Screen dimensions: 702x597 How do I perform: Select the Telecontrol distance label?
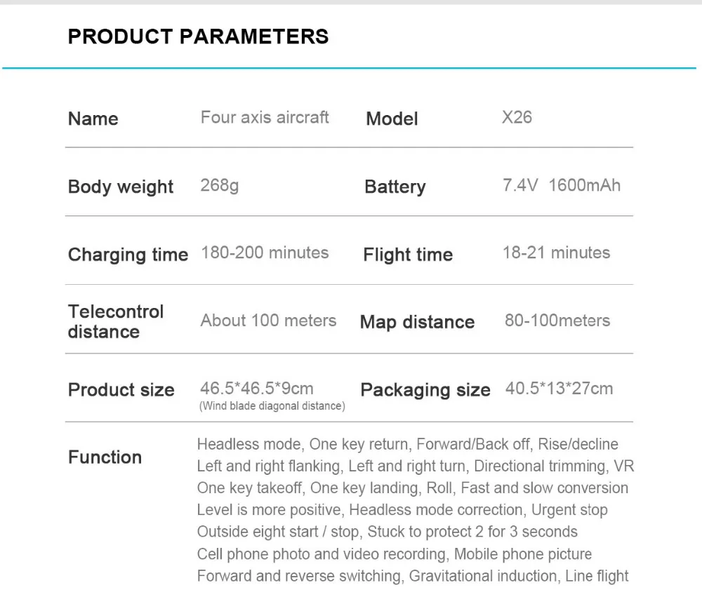coord(116,322)
